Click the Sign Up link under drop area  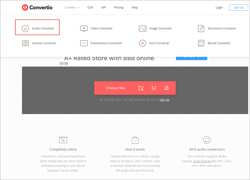165,100
